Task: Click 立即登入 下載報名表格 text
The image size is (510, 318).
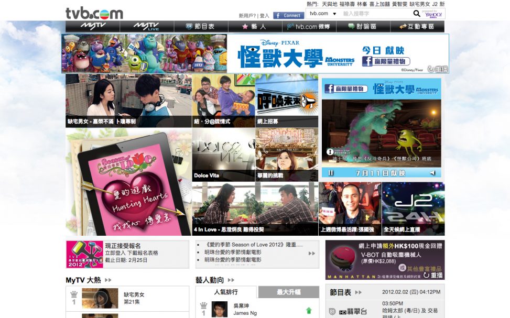Action: (x=132, y=253)
